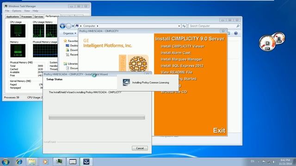
Task: Click Install Alarm Cast
Action: click(x=176, y=53)
